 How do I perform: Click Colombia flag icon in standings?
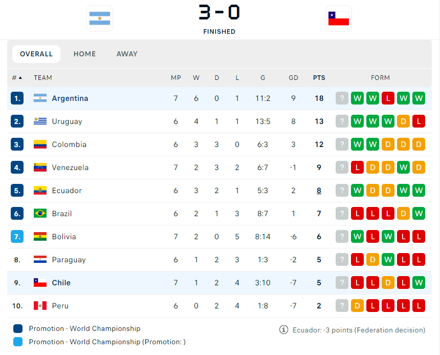pyautogui.click(x=40, y=144)
